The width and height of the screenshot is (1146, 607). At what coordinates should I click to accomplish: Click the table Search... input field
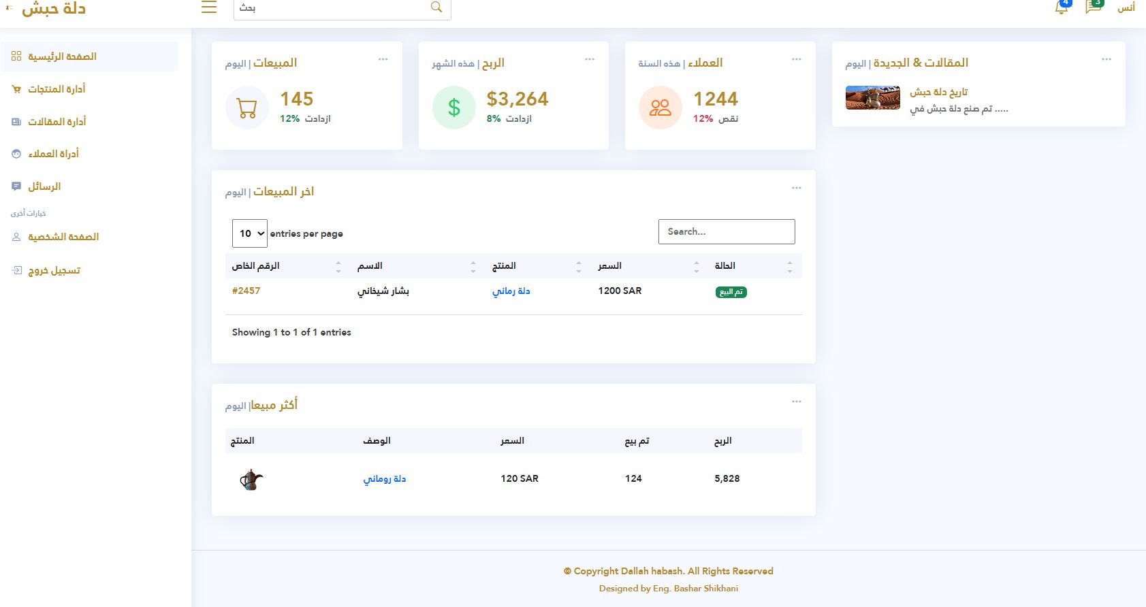point(726,231)
